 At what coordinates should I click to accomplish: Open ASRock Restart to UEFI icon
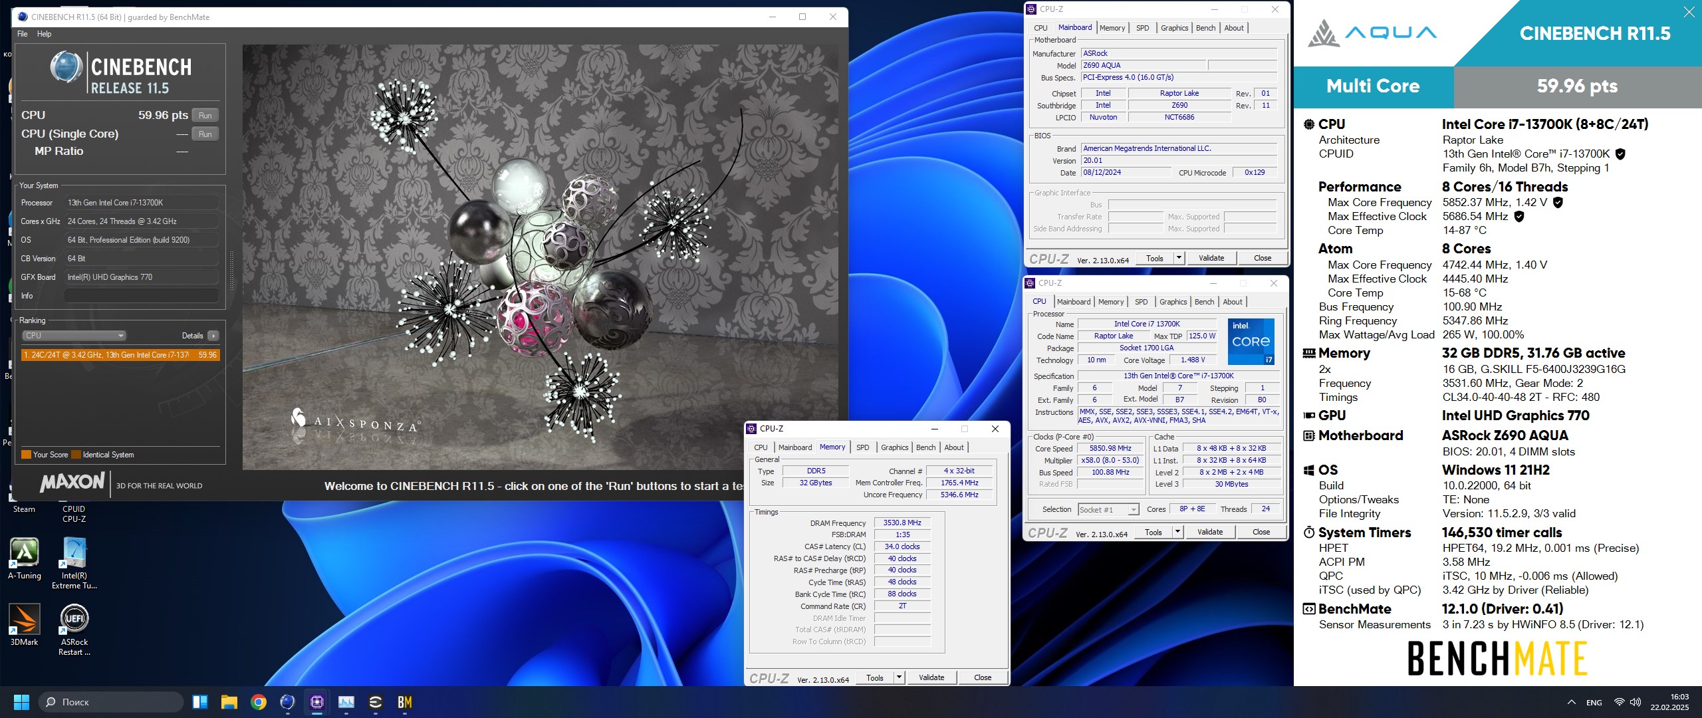tap(74, 630)
